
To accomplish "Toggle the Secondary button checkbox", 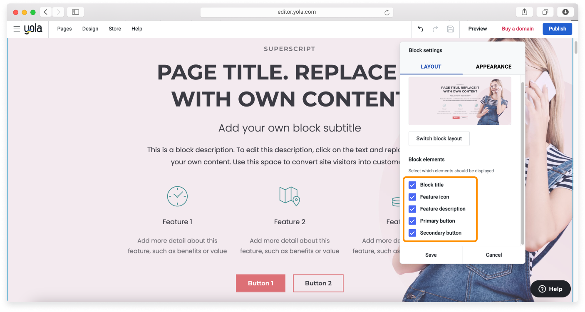I will tap(412, 233).
